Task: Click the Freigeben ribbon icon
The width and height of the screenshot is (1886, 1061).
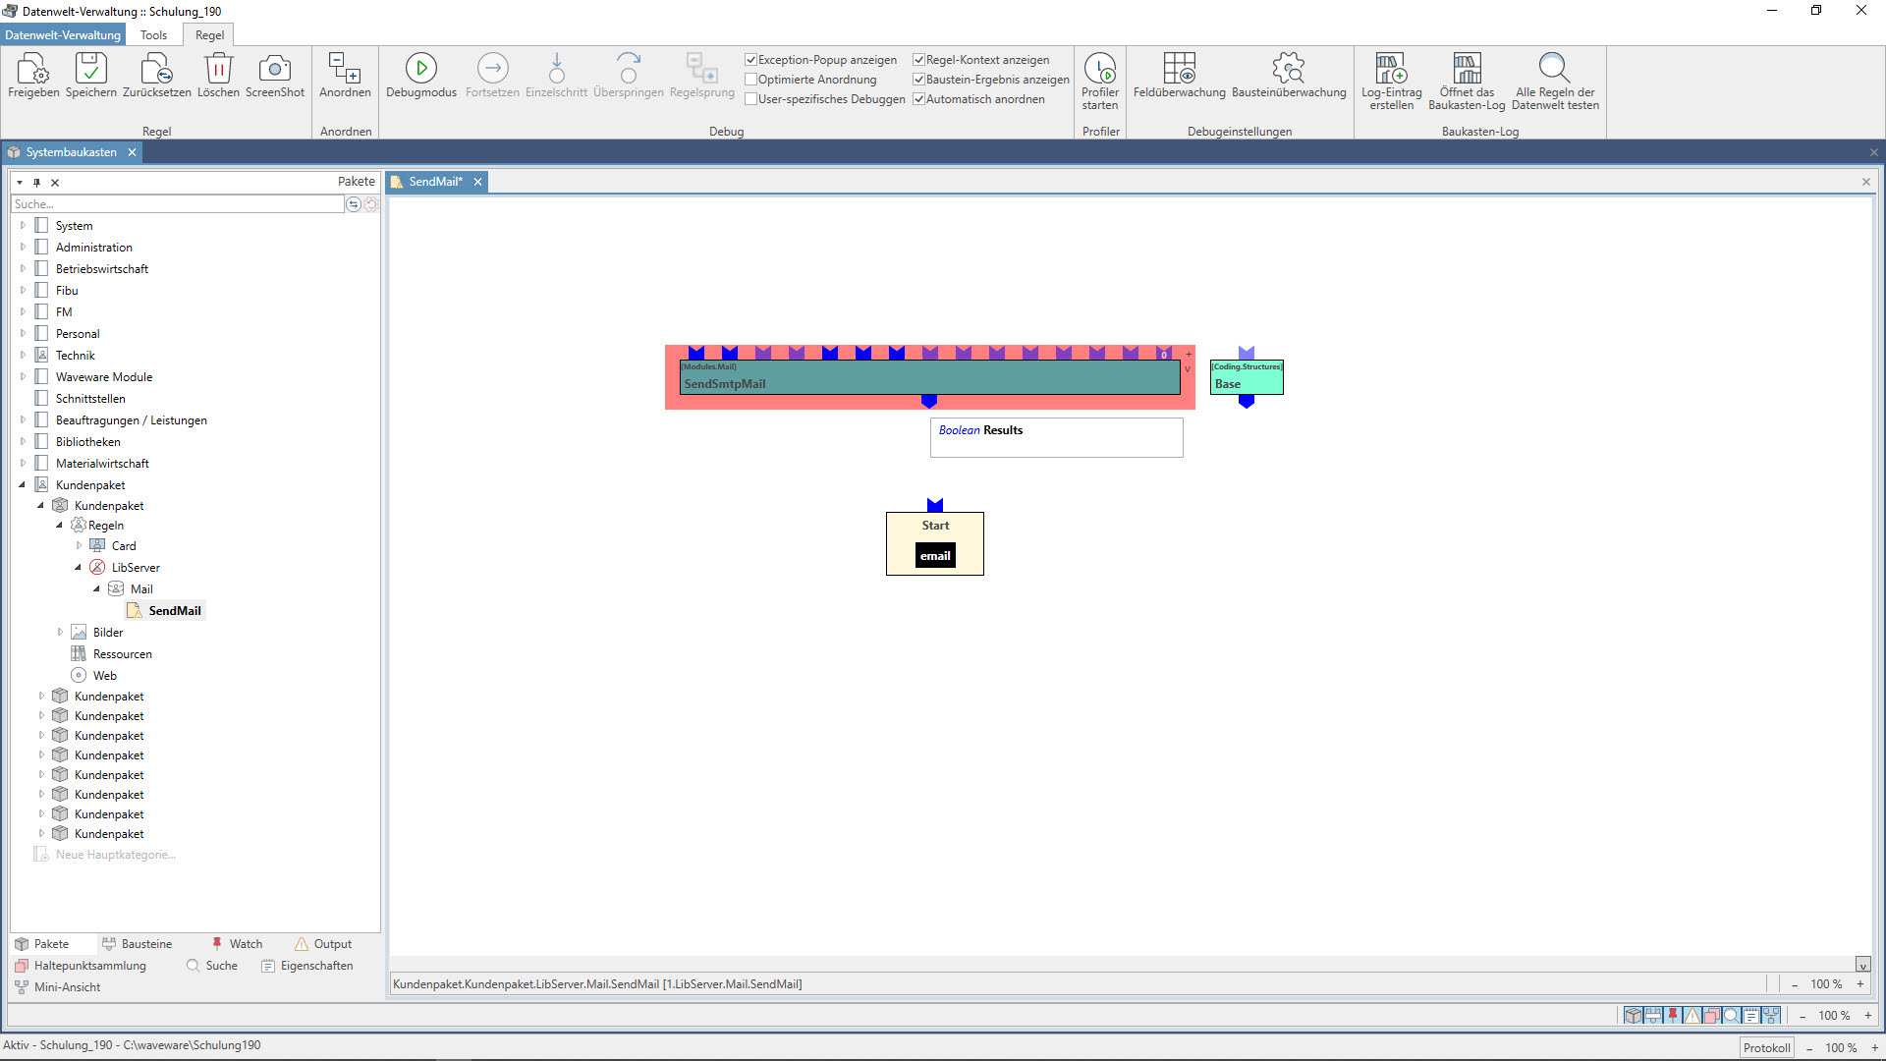Action: pyautogui.click(x=33, y=70)
